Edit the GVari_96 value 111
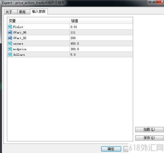Screen dimensions: 164x153 pos(101,32)
